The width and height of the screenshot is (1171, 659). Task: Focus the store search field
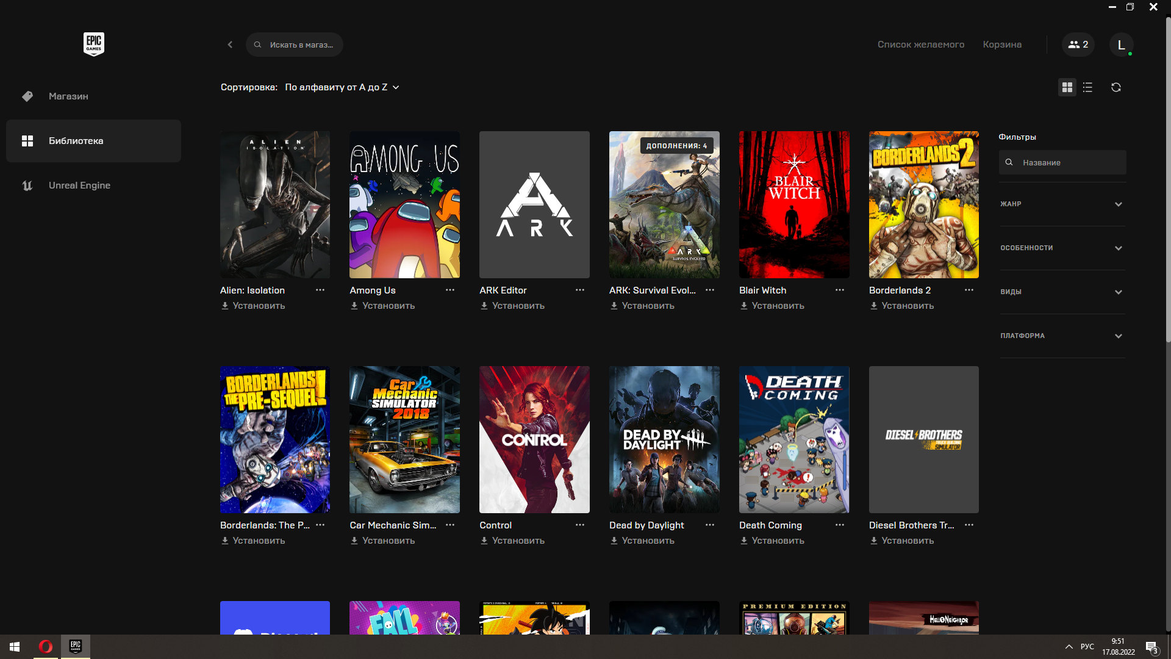pyautogui.click(x=295, y=45)
